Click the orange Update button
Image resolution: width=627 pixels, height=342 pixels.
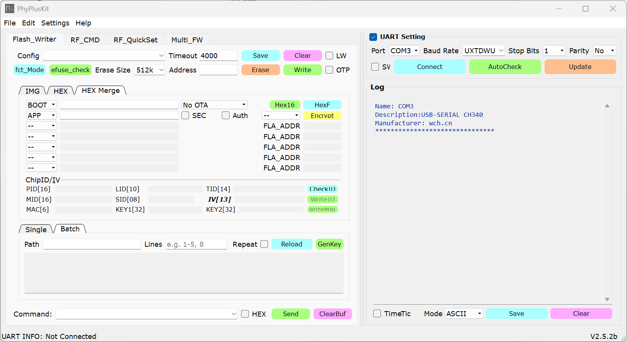coord(580,67)
